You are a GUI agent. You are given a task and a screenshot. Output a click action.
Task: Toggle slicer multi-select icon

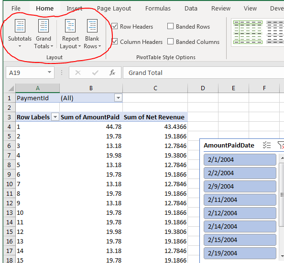(267, 145)
